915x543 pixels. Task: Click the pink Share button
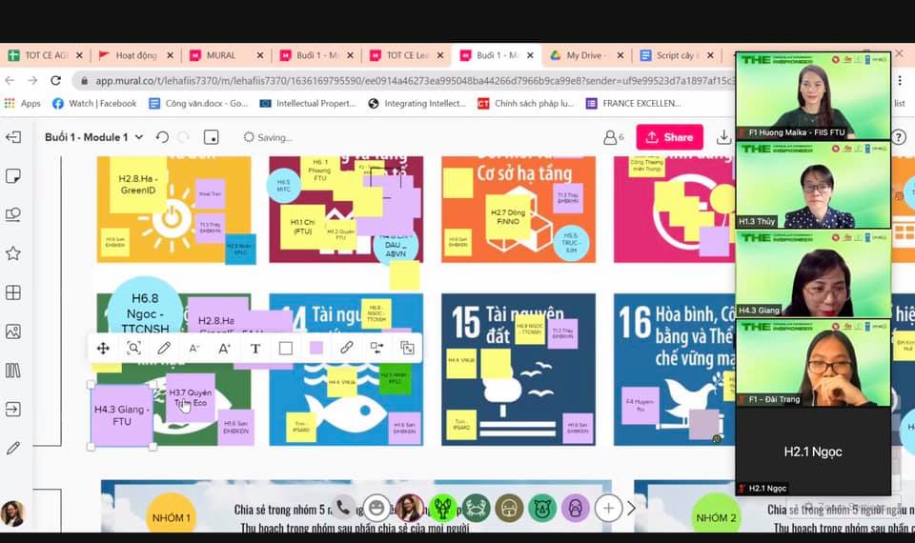(x=669, y=137)
